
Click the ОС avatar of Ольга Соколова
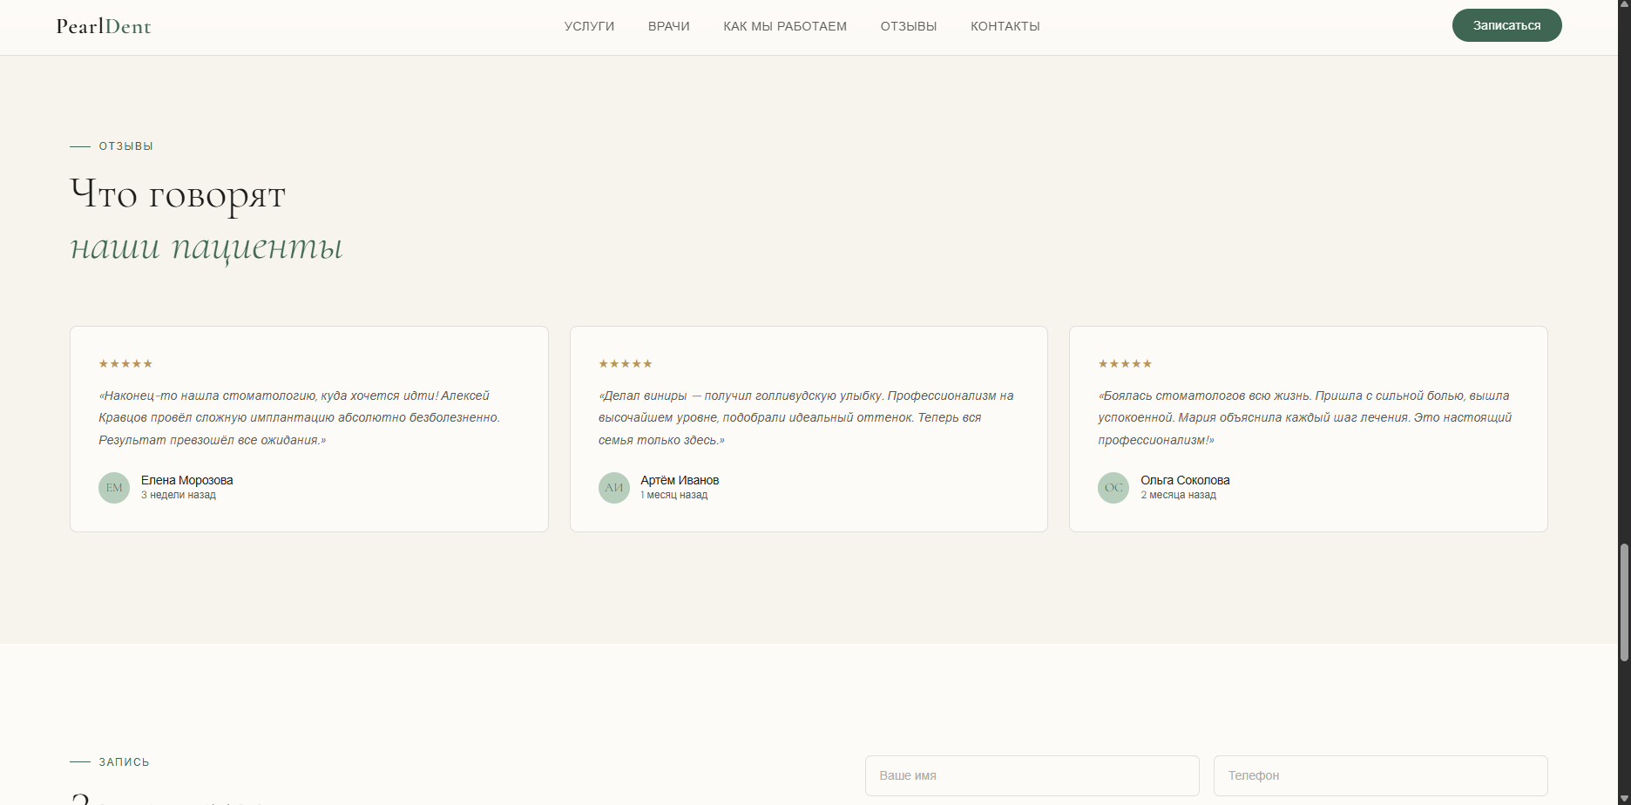tap(1113, 488)
